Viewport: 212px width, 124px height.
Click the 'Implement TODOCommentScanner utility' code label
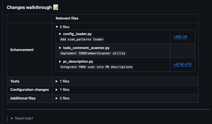click(93, 53)
